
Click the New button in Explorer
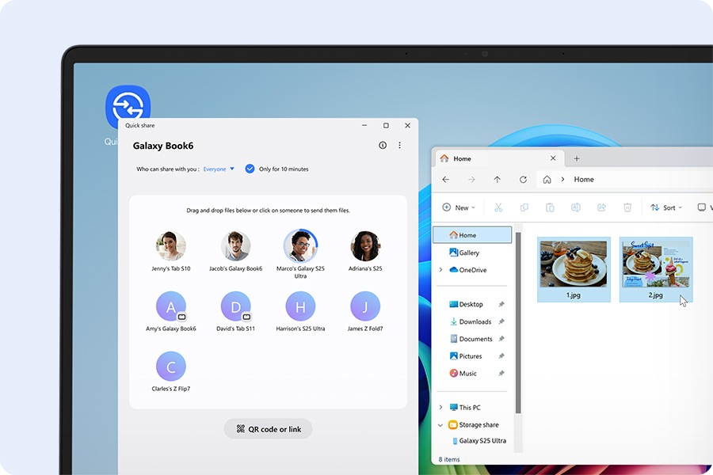click(459, 207)
